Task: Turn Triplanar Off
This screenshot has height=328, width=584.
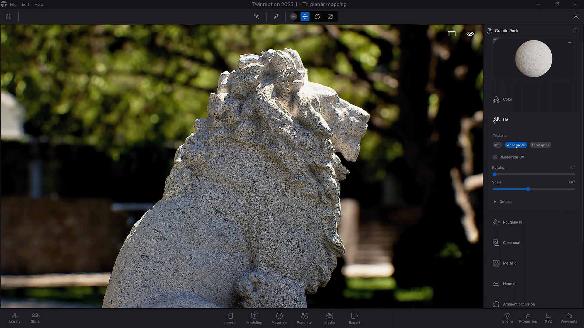Action: click(497, 145)
